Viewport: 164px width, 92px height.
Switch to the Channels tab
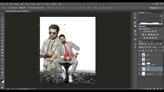(x=146, y=41)
